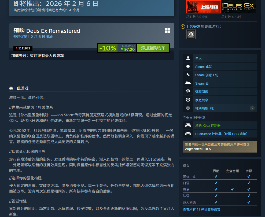Viewport: 265px width, 217px height.
Task: Click the 意大利语 language row
Action: [x=220, y=202]
